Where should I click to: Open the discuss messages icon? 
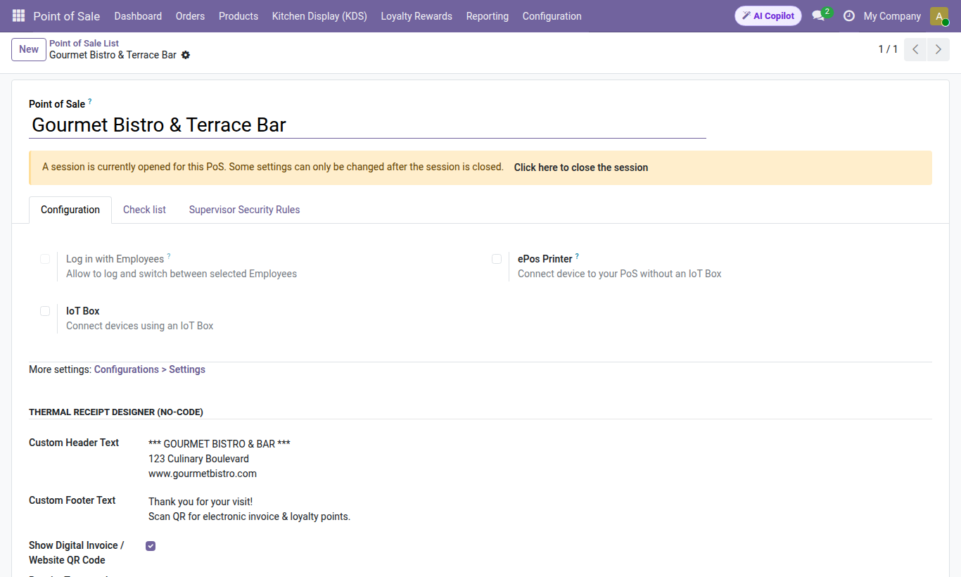pos(818,15)
